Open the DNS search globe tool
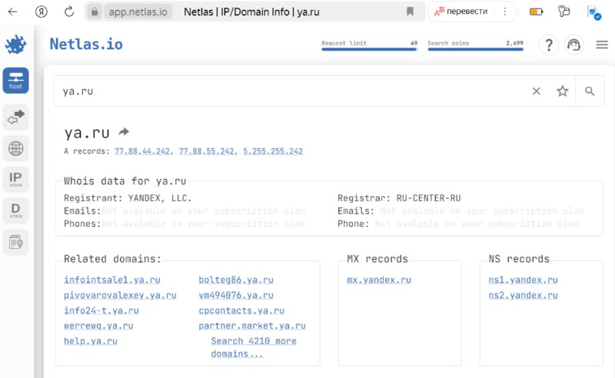The height and width of the screenshot is (378, 615). tap(15, 148)
